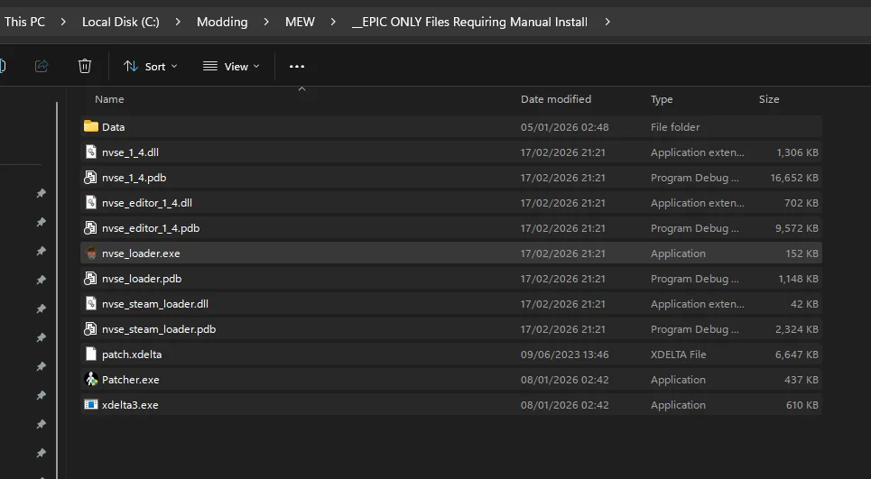Click the Data folder icon

90,127
